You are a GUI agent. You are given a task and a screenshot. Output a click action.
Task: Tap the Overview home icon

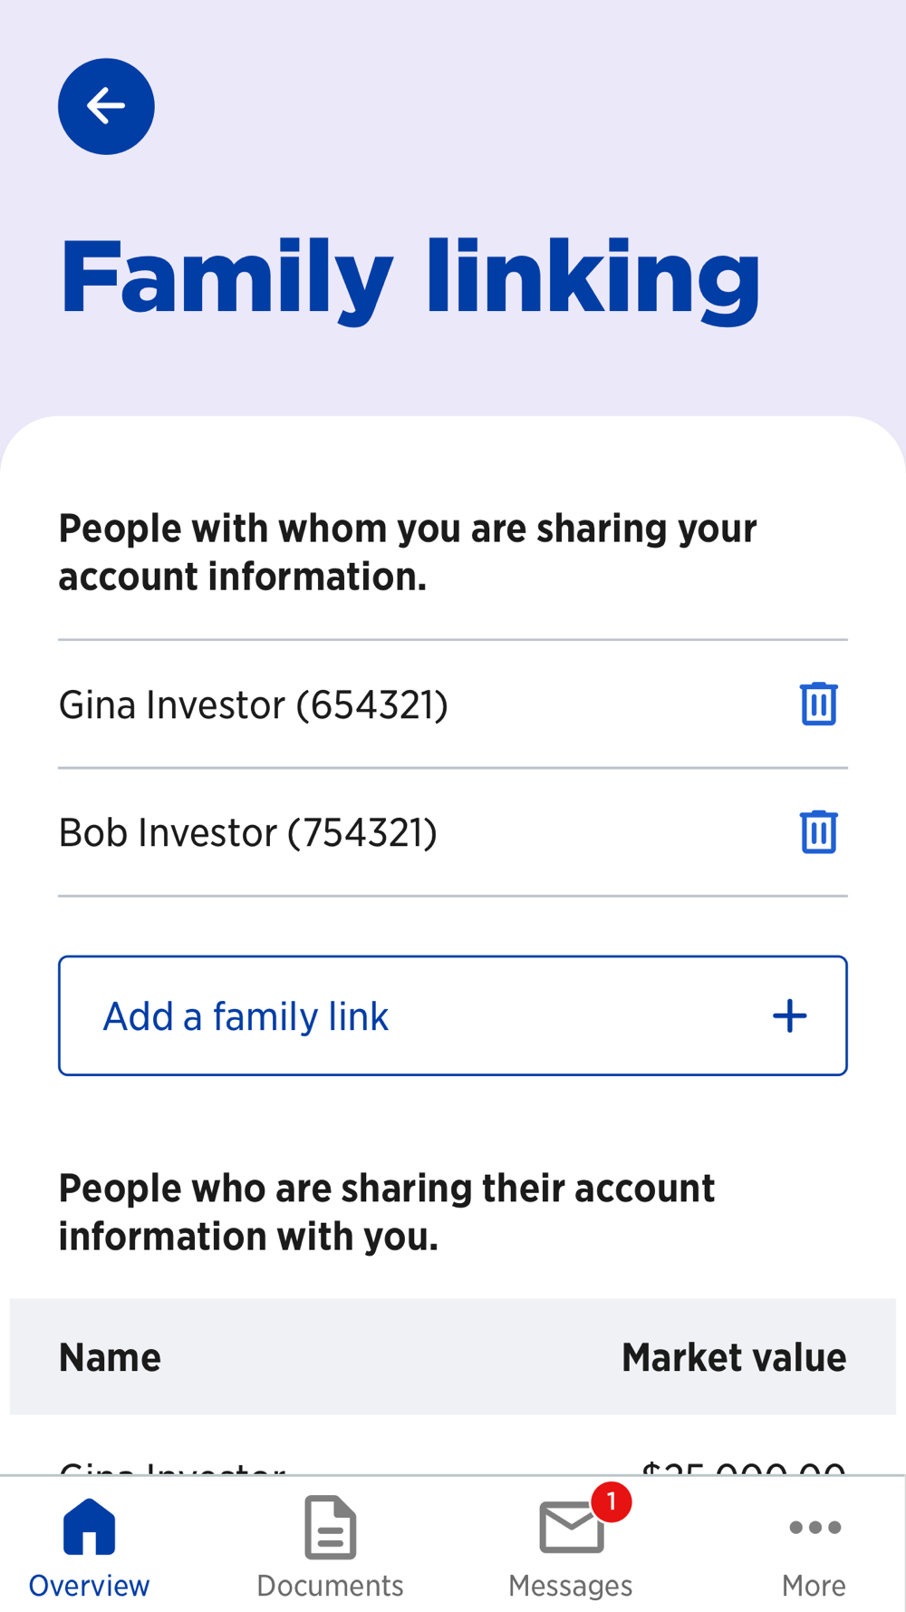click(x=89, y=1527)
